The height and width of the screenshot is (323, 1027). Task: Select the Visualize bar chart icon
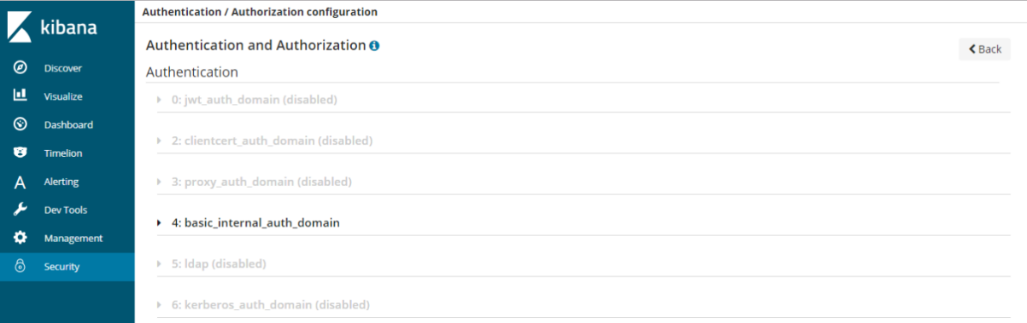pos(21,96)
